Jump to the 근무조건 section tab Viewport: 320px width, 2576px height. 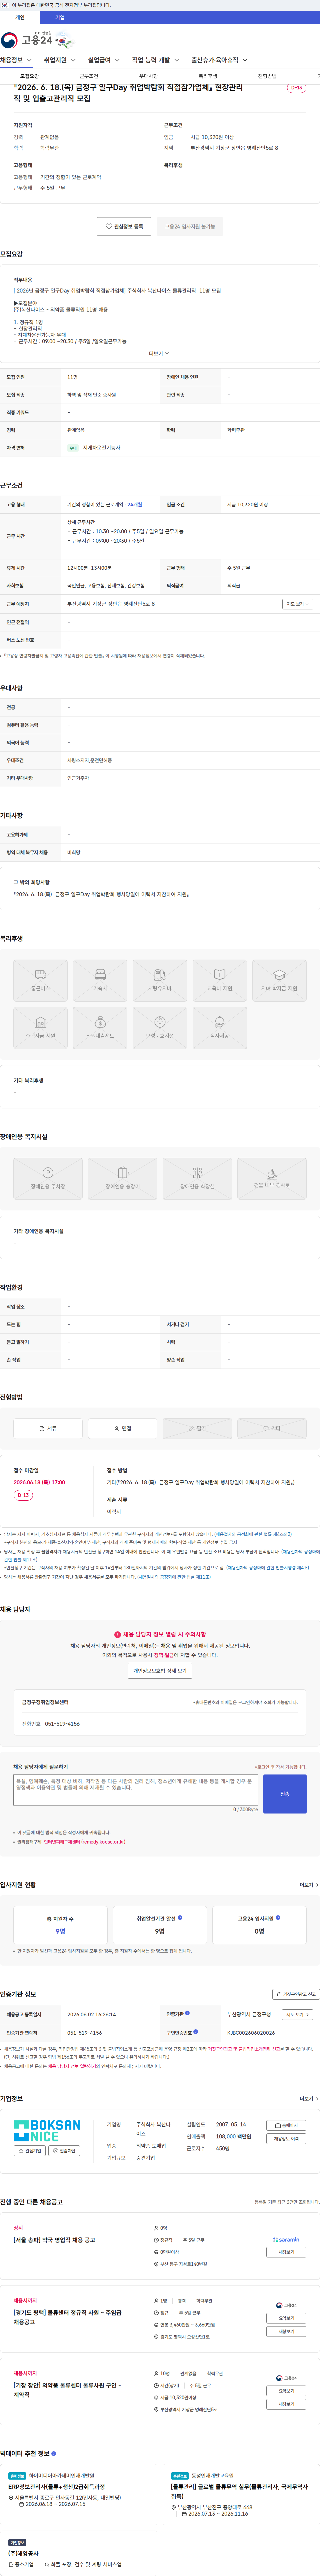[x=89, y=76]
